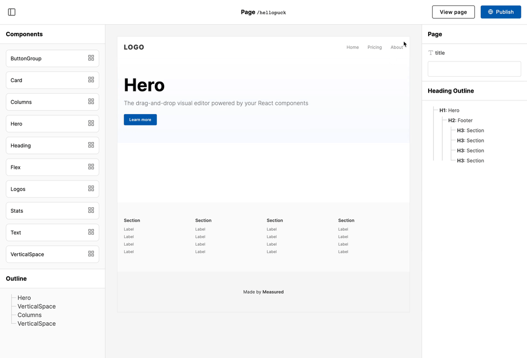Screen dimensions: 527x358
Task: Select the first H3 Section in Heading Outline
Action: coord(470,130)
